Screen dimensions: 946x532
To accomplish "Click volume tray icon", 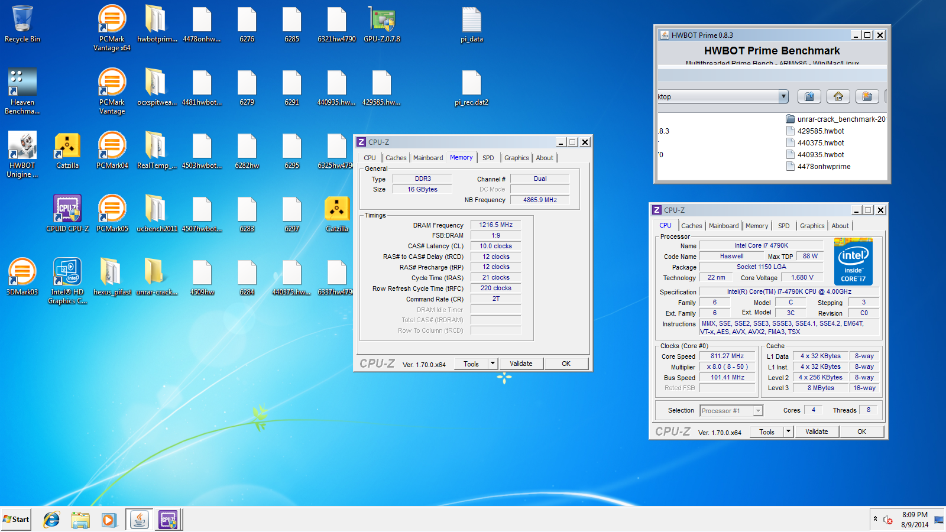I will click(x=888, y=520).
